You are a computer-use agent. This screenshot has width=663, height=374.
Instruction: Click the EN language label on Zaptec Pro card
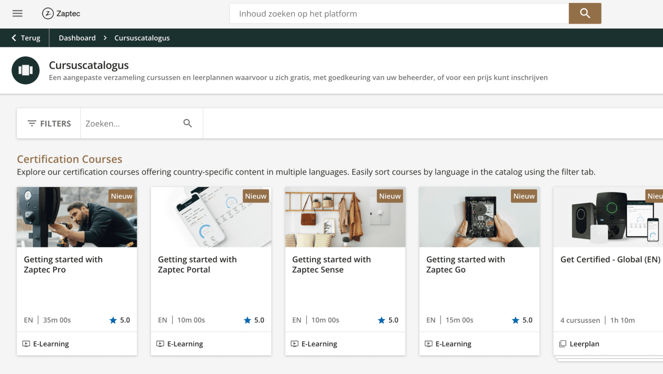click(x=28, y=320)
